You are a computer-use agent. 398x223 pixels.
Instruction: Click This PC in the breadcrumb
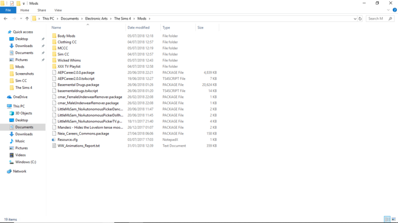point(48,19)
